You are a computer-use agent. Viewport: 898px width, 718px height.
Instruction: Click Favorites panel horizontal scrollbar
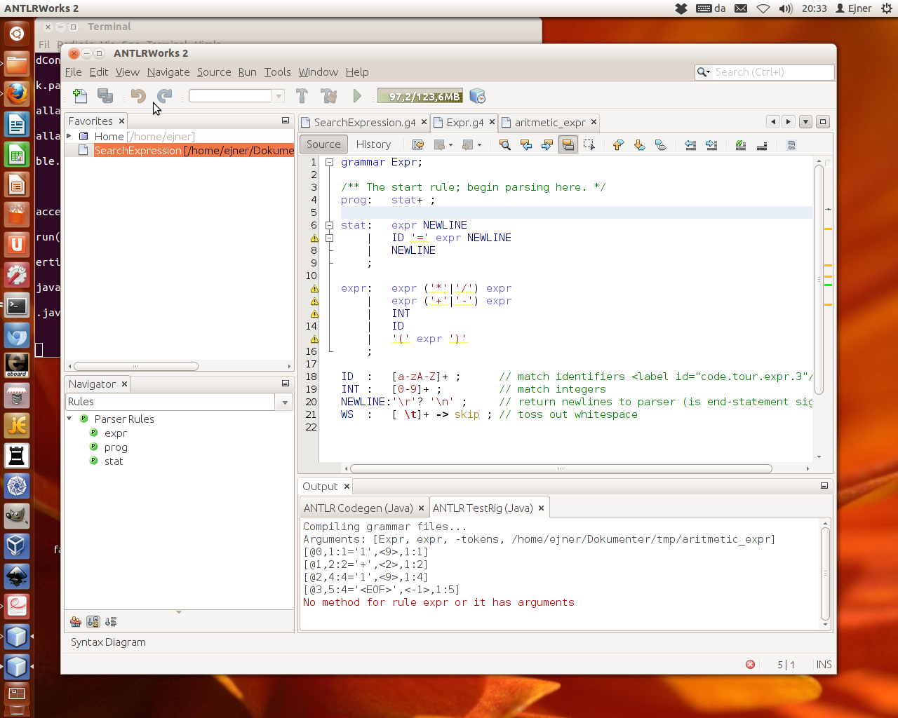(136, 366)
